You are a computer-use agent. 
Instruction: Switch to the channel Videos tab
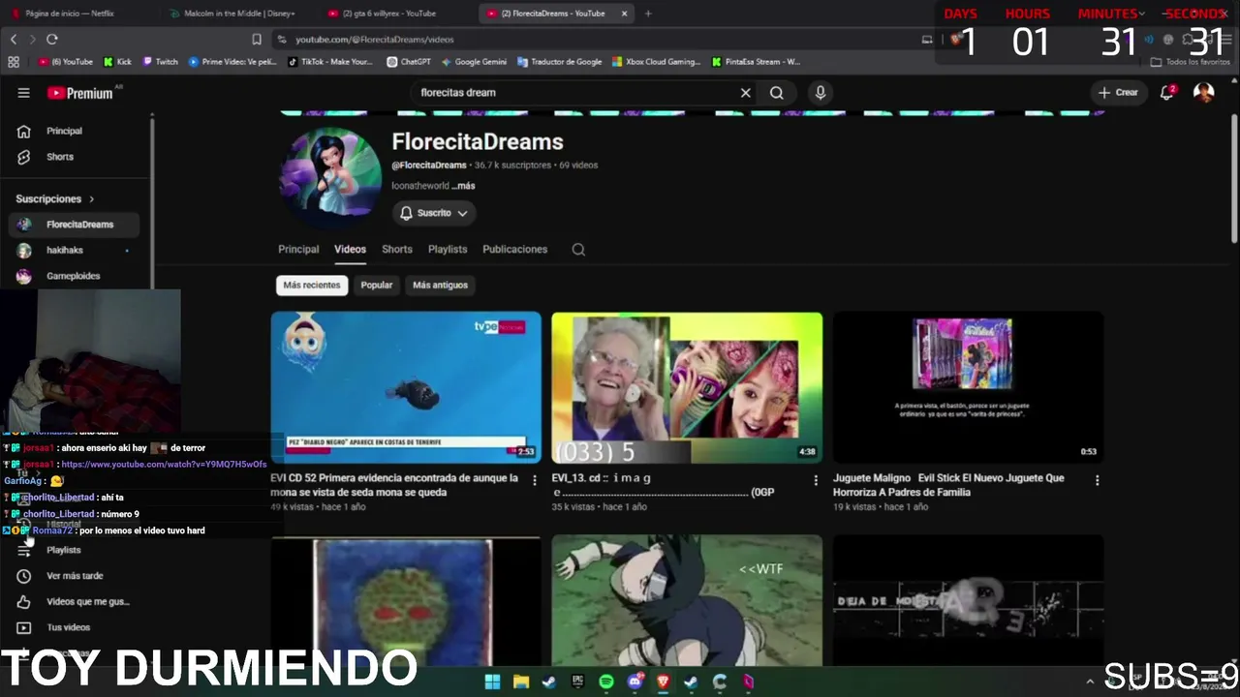point(350,250)
